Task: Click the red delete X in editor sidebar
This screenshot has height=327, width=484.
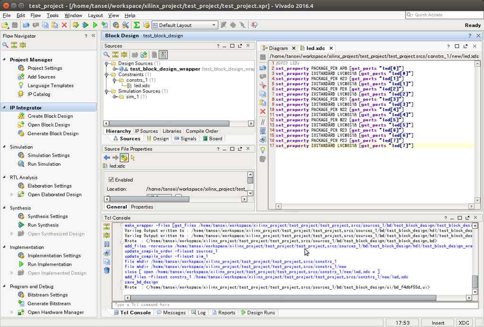Action: coord(263,111)
